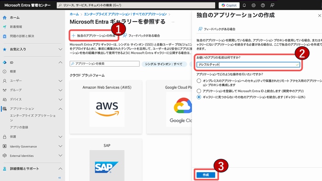Image resolution: width=322 pixels, height=181 pixels.
Task: Expand the Identity Governance chevron
Action: pos(60,146)
